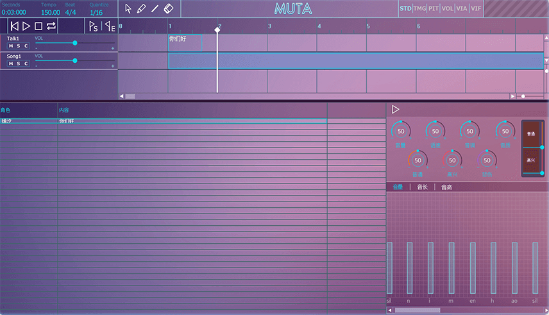Switch to the 音高 phoneme tab
This screenshot has height=315, width=549.
point(446,187)
